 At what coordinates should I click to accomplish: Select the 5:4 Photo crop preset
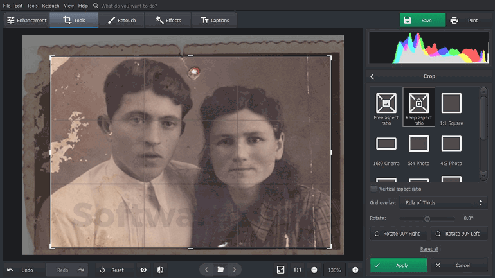click(419, 144)
